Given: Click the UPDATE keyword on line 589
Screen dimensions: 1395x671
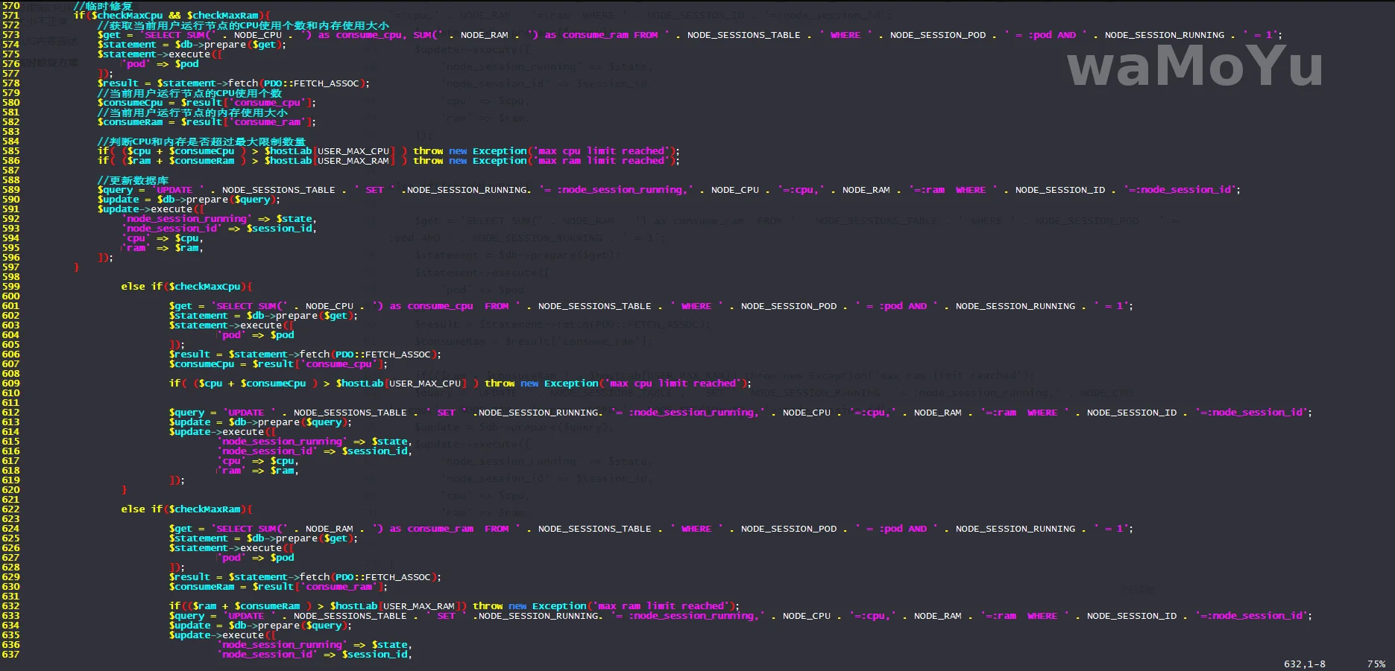Looking at the screenshot, I should coord(174,190).
